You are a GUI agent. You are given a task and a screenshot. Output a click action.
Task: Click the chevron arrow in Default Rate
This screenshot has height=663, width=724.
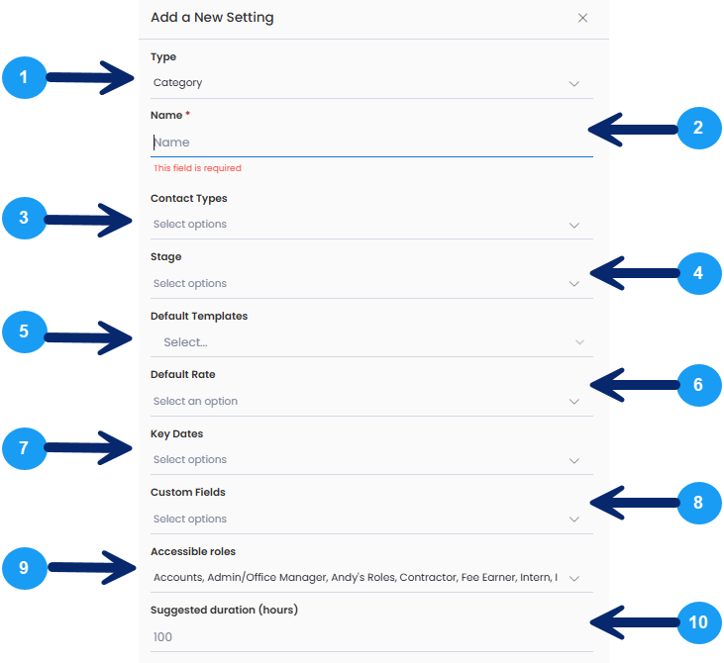coord(573,402)
